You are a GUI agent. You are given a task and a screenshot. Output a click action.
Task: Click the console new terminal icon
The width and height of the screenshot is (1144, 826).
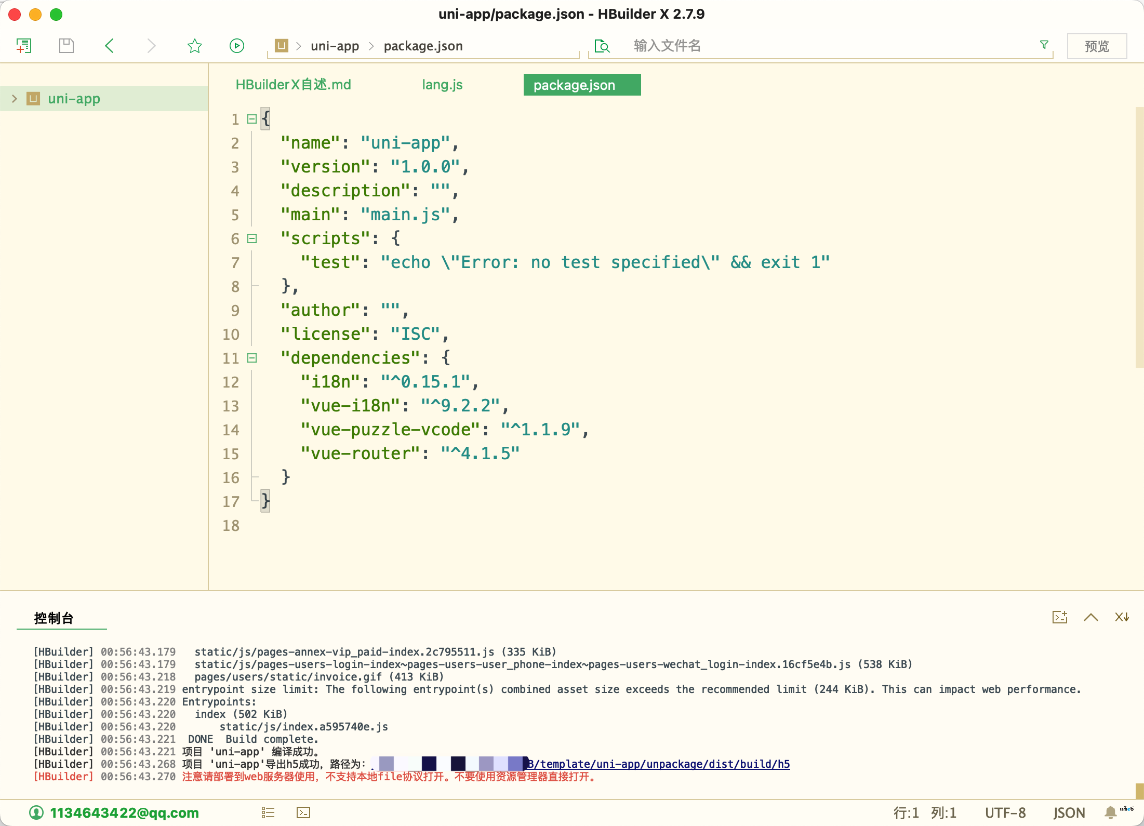[1060, 617]
